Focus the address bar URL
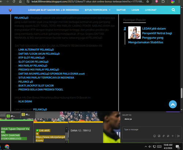Image resolution: width=183 pixels, height=150 pixels. tap(87, 1)
